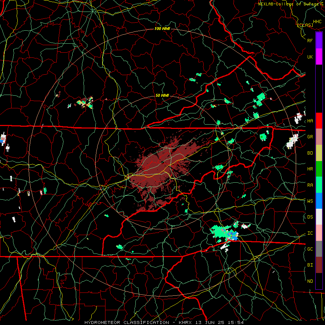Click the "100 NMI" range ring label
This screenshot has width=325, height=325.
pos(162,29)
